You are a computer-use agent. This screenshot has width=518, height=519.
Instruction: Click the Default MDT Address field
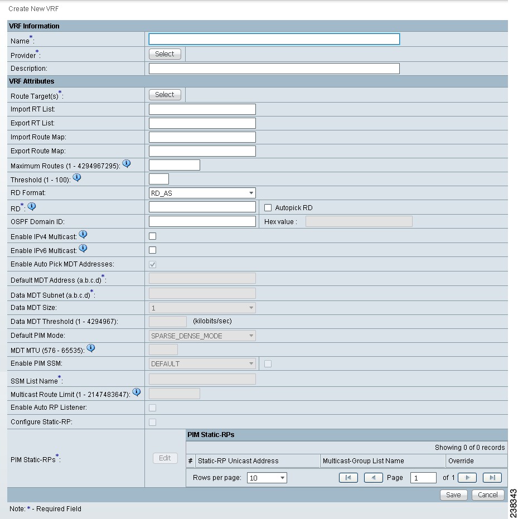pyautogui.click(x=202, y=278)
